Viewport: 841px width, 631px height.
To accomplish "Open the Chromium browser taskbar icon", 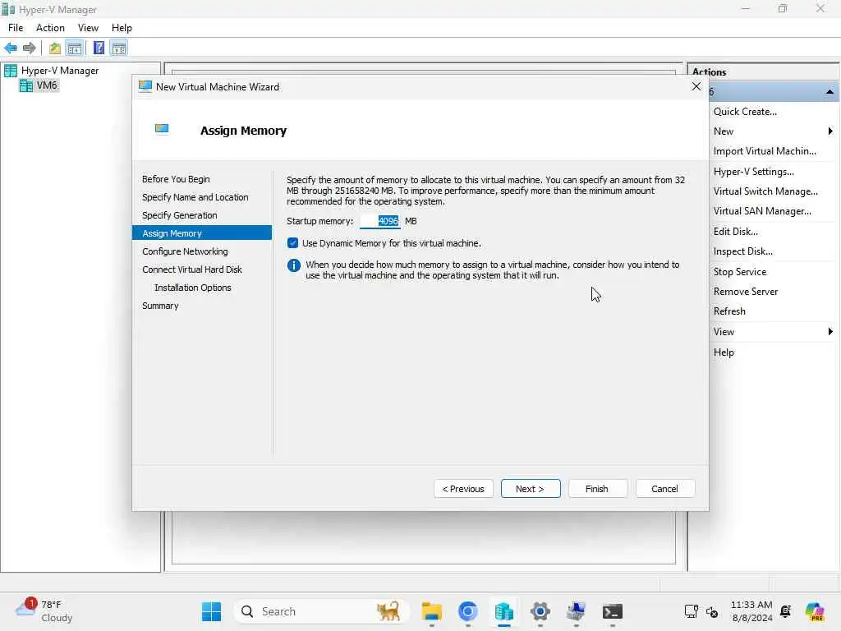I will point(467,611).
